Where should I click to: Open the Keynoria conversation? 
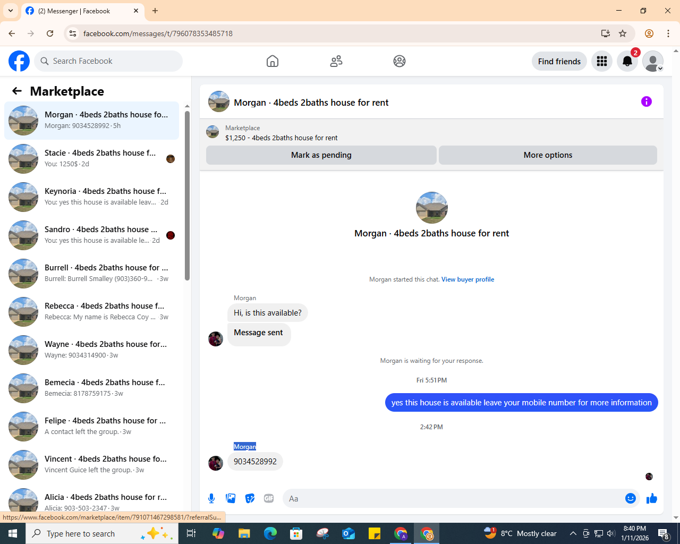pos(92,197)
